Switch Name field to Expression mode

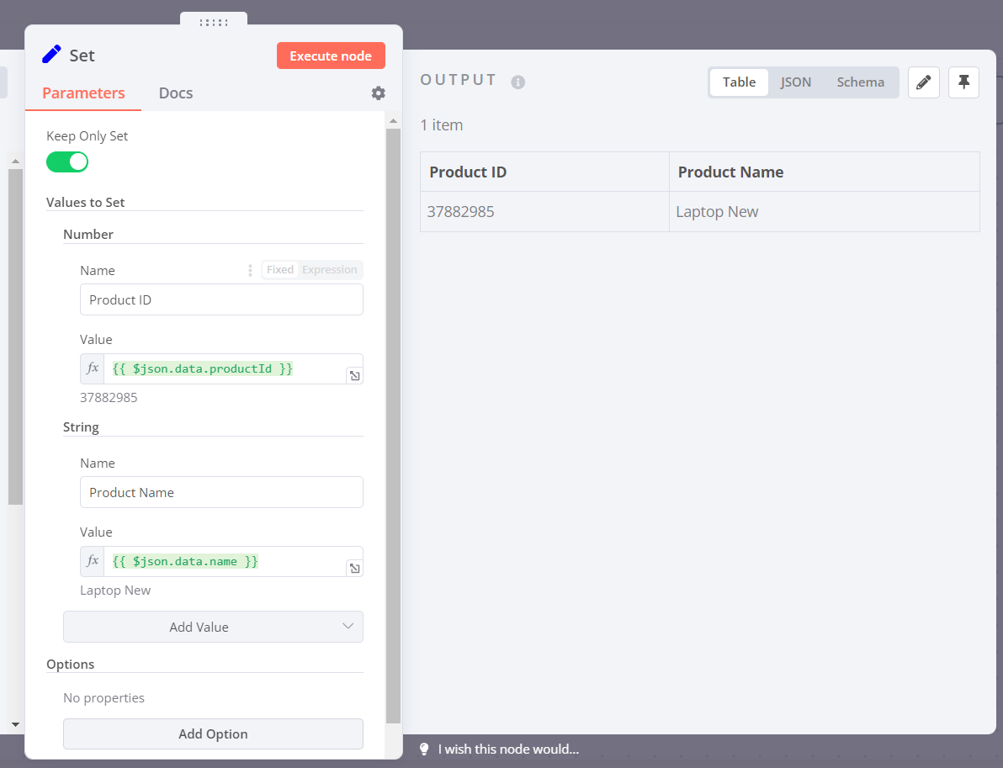(x=329, y=270)
